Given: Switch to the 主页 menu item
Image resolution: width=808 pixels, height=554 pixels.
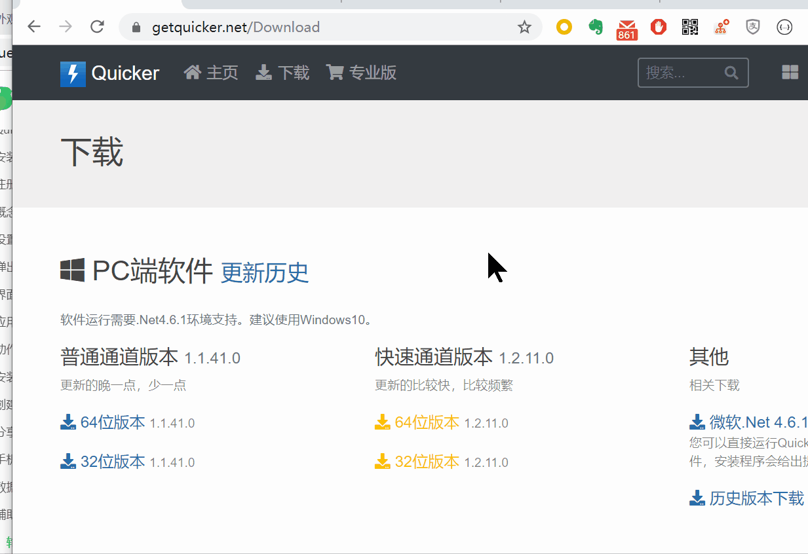Looking at the screenshot, I should pyautogui.click(x=210, y=73).
